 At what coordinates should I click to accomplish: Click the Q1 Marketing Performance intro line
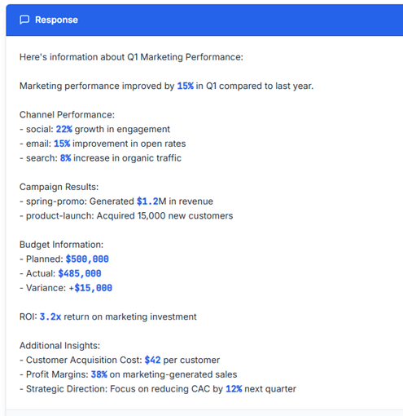coord(131,57)
